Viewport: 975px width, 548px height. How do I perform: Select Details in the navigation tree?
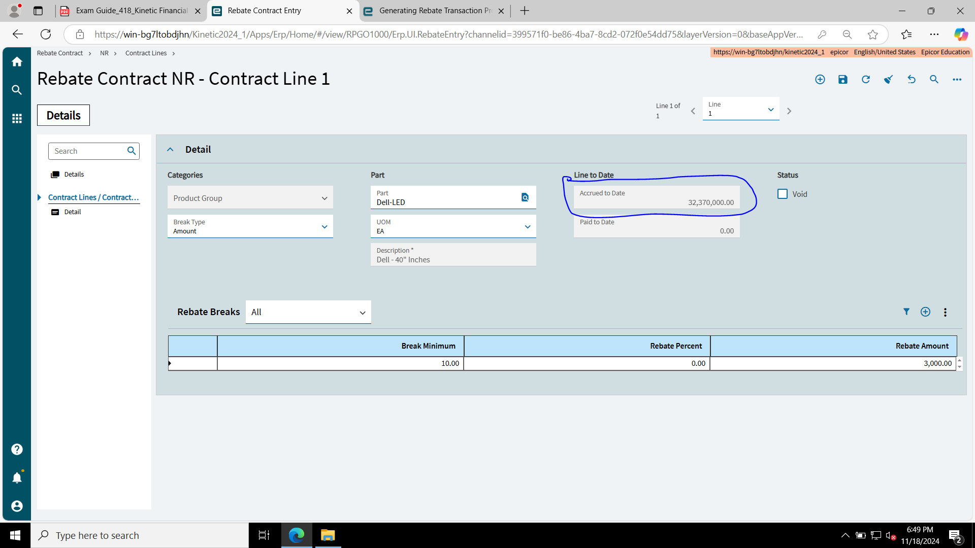(74, 174)
